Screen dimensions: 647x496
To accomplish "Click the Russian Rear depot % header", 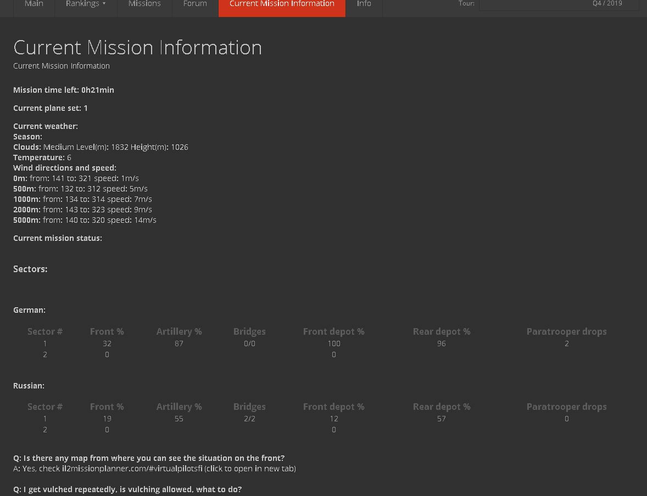I will [442, 407].
